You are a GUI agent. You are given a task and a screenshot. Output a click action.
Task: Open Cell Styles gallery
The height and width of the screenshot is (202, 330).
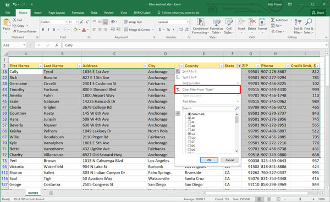coord(229,26)
